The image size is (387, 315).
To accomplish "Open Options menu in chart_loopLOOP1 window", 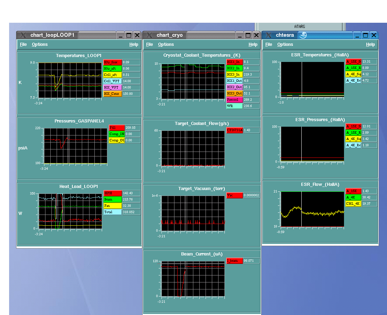I will 40,44.
